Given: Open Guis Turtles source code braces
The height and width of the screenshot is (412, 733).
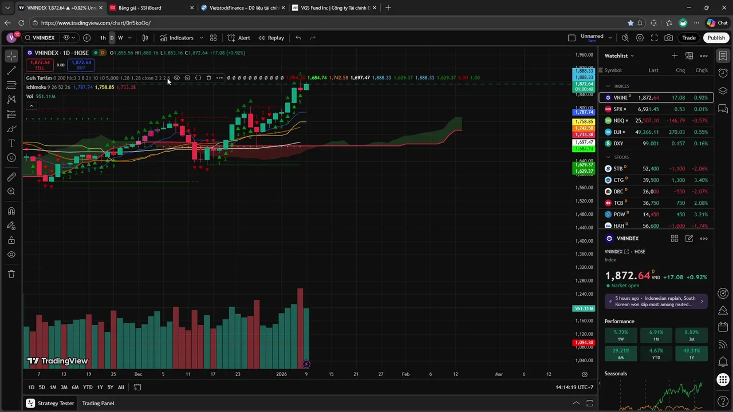Looking at the screenshot, I should tap(198, 78).
